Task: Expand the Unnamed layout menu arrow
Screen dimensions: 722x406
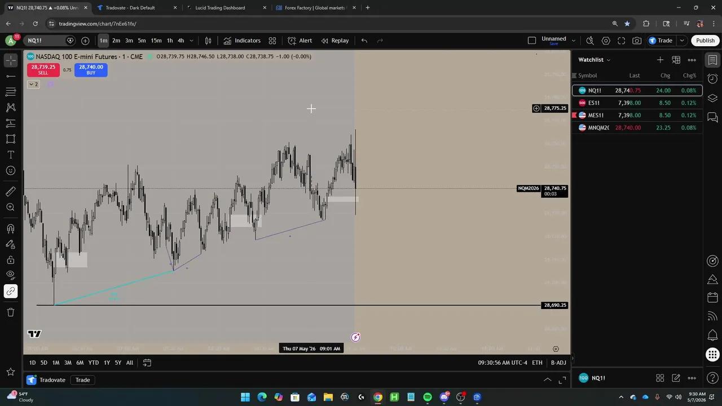Action: 573,41
